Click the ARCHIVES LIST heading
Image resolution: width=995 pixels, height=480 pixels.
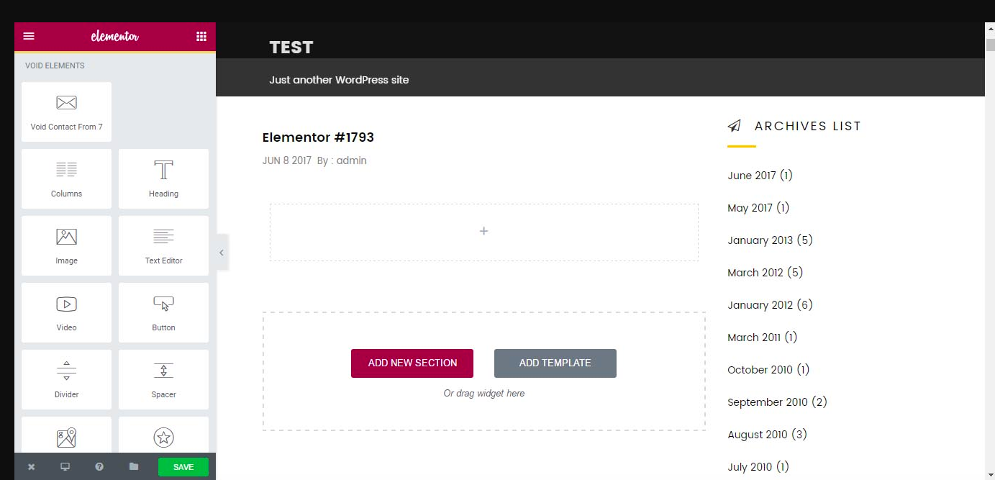pyautogui.click(x=808, y=126)
